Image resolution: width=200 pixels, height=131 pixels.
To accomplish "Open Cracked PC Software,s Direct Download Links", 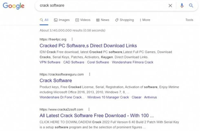I will (88, 46).
